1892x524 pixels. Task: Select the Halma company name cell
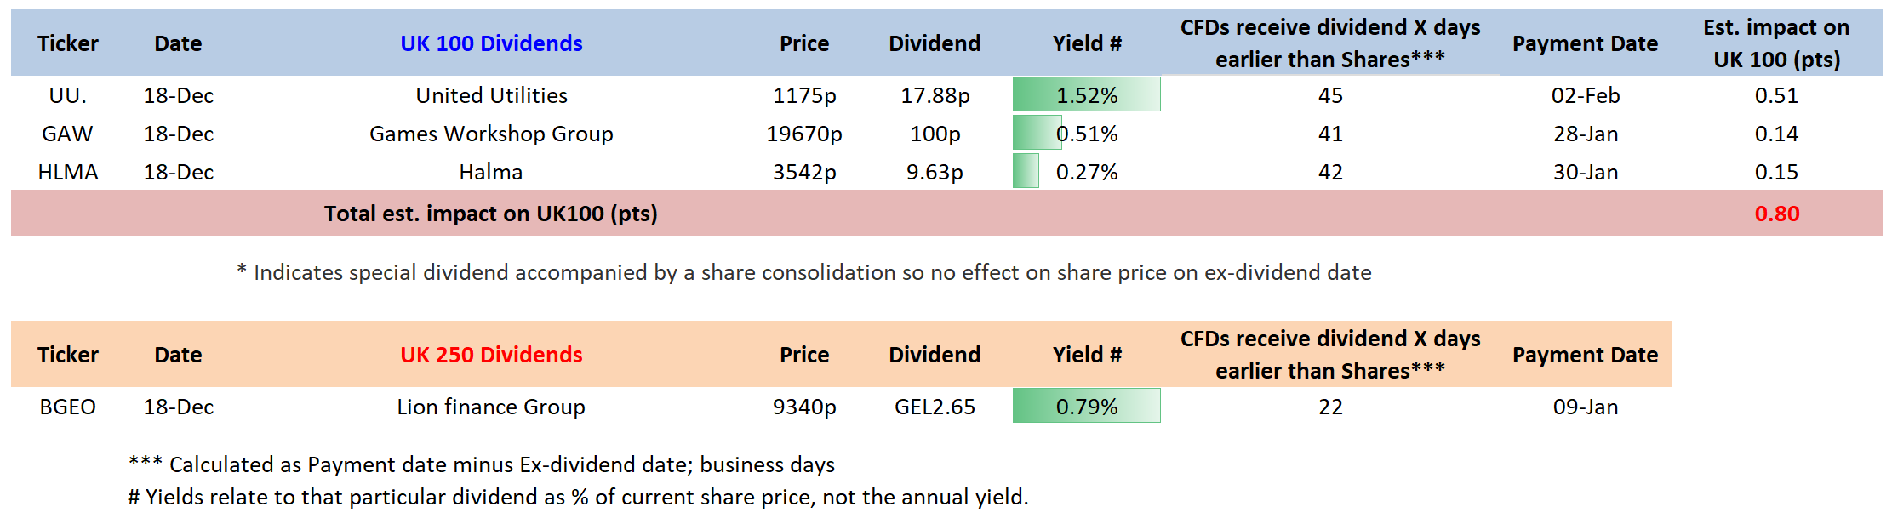tap(491, 172)
